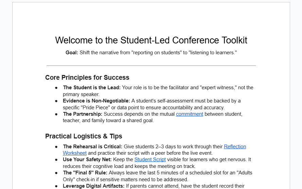Screen dimensions: 302x189
Task: Click the bold "The Partnership:" text
Action: click(x=83, y=114)
